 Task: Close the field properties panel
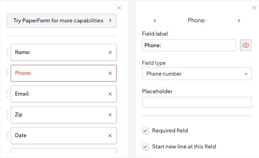point(254,8)
